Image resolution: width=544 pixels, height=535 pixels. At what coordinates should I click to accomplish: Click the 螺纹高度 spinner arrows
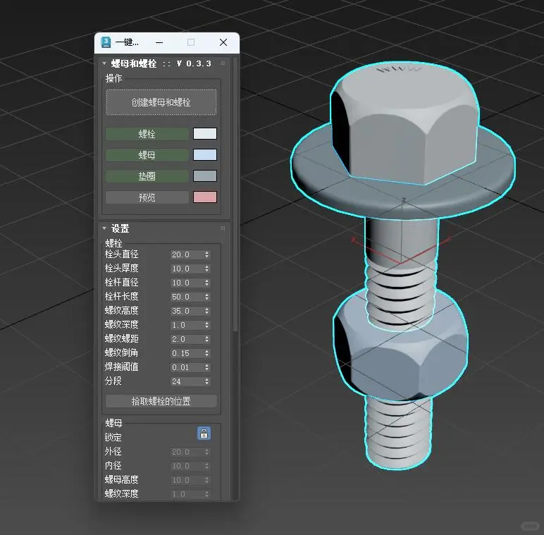tap(207, 311)
